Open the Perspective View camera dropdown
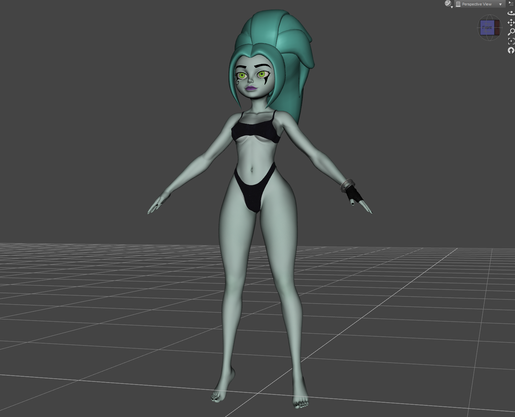 (x=480, y=4)
